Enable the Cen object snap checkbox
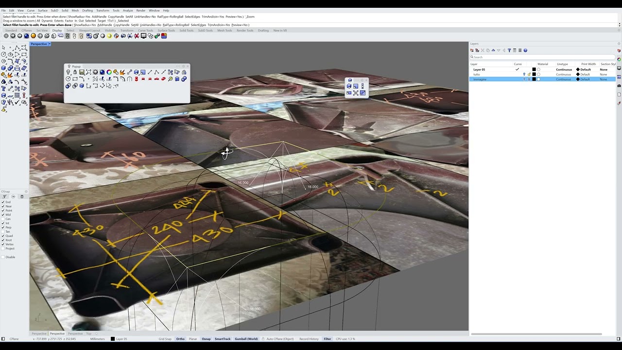Viewport: 622px width, 350px height. coord(3,219)
